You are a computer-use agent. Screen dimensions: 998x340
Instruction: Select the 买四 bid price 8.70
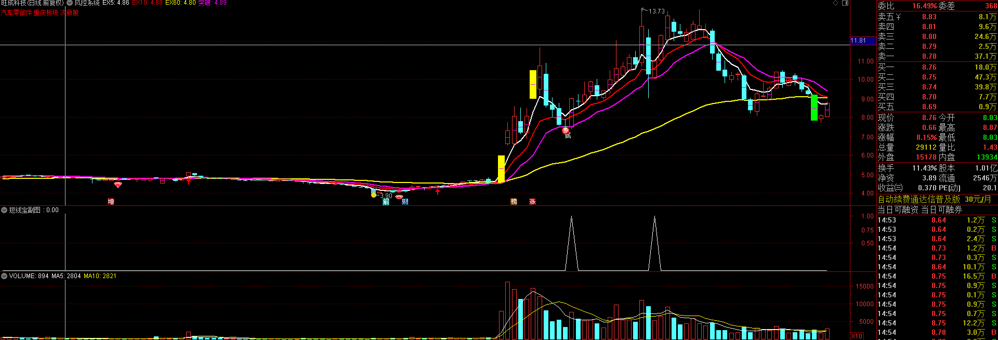pos(929,97)
